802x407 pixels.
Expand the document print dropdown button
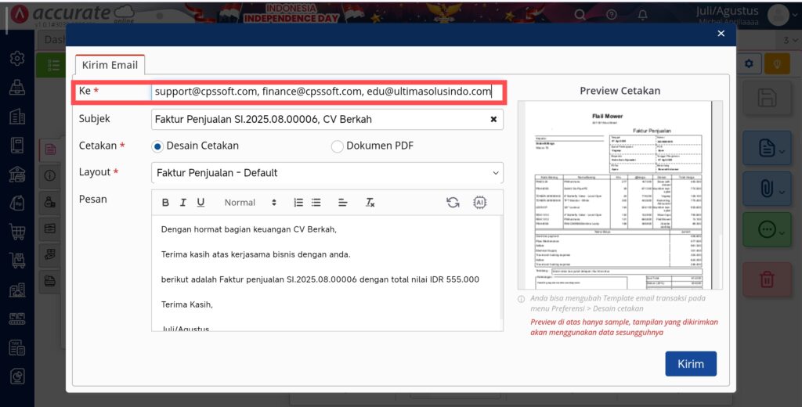pos(767,149)
